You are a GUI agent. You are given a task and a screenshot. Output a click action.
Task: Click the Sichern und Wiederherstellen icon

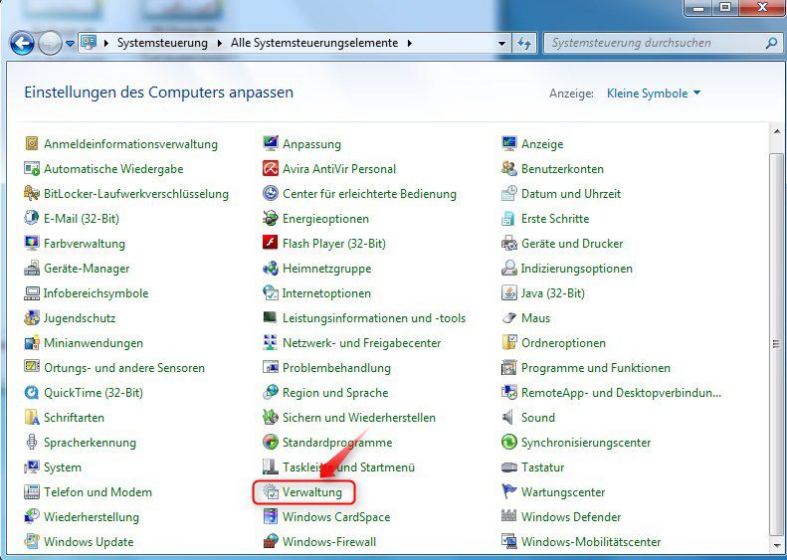coord(271,418)
